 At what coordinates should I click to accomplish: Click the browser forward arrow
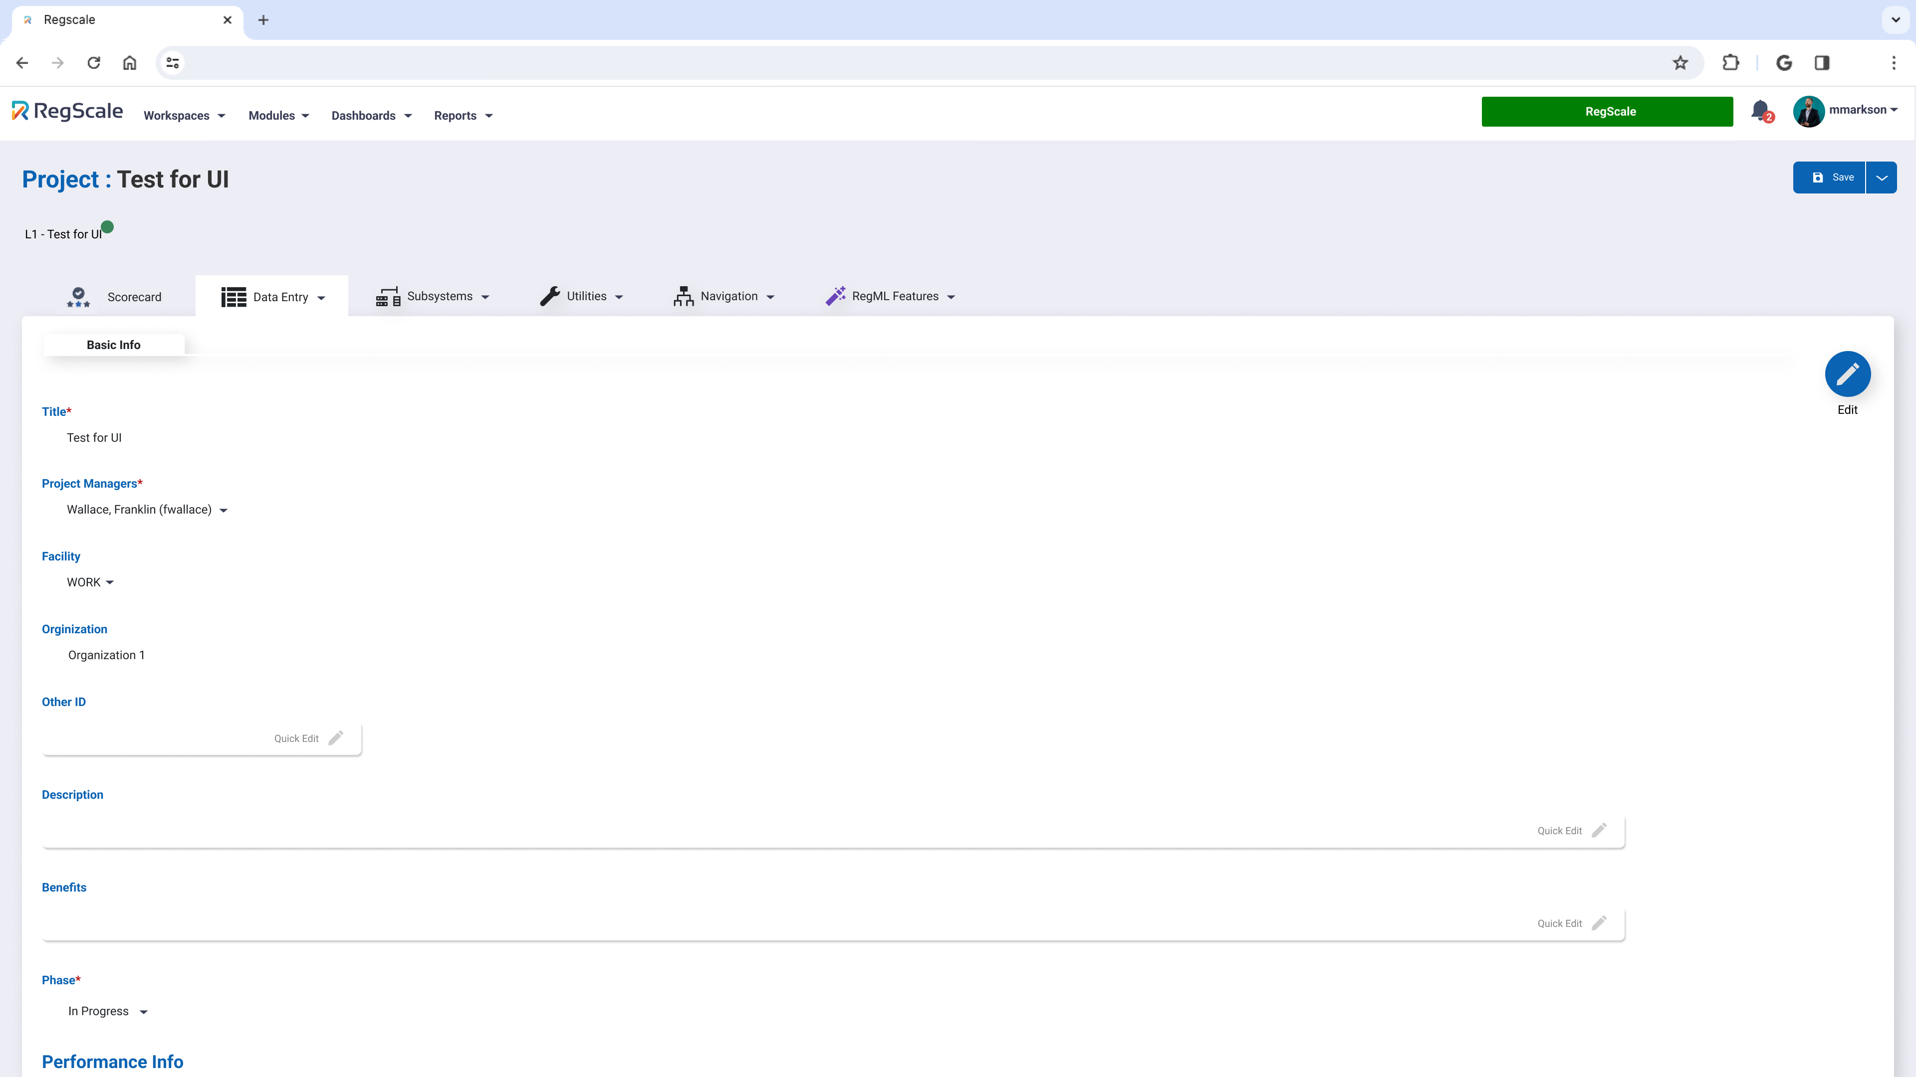58,63
